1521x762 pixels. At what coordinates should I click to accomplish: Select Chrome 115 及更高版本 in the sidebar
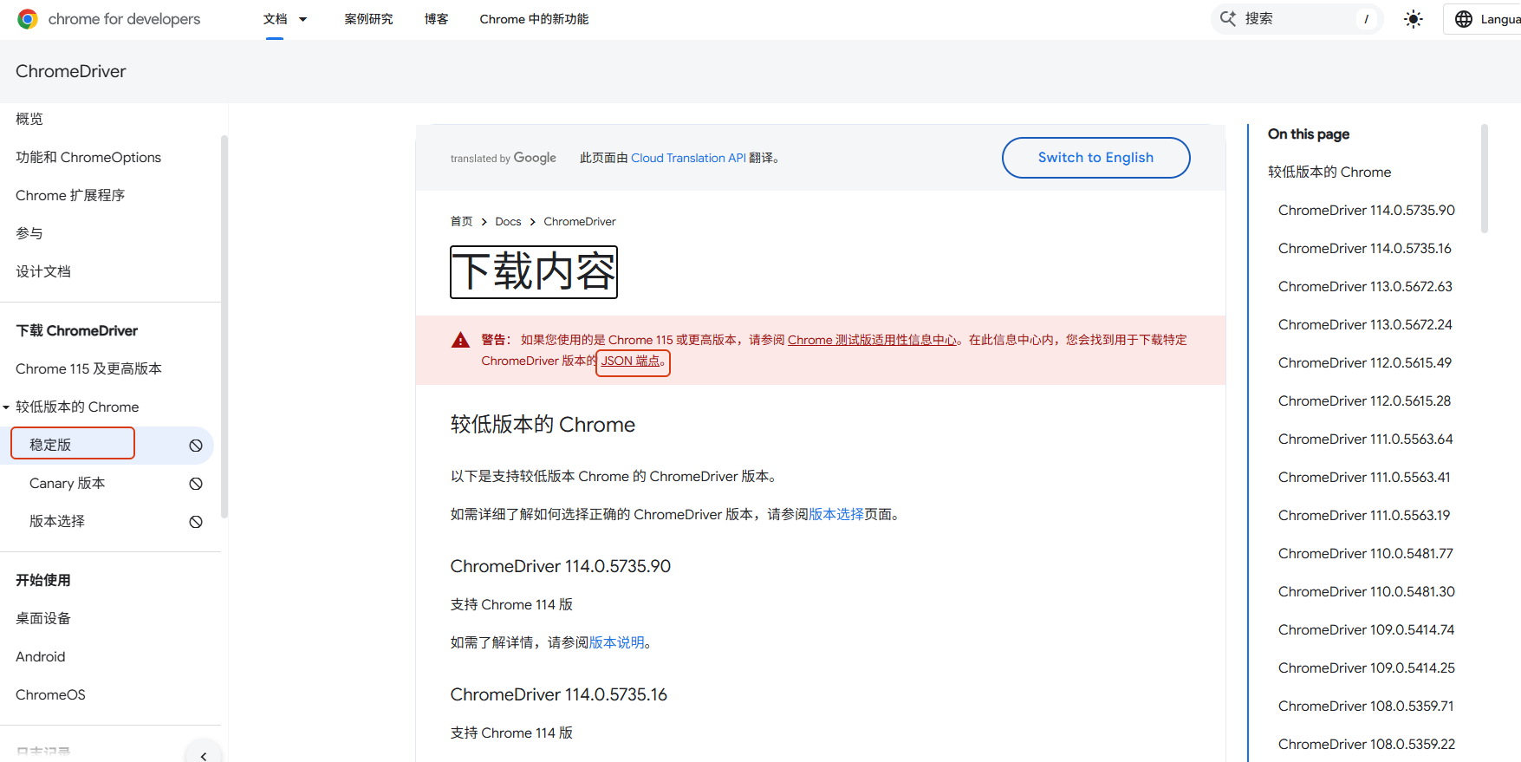coord(88,368)
